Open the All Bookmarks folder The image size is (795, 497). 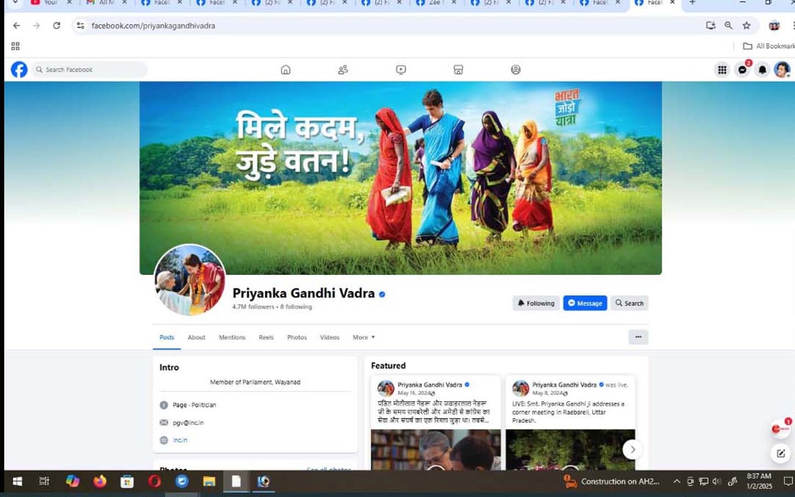click(x=768, y=46)
